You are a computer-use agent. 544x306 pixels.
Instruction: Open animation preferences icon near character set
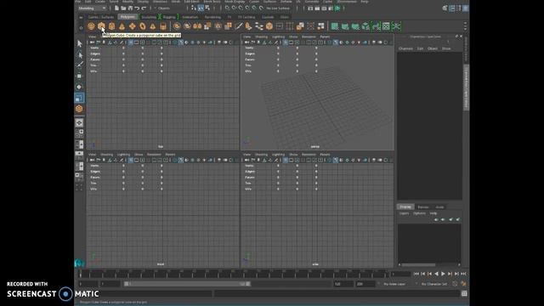click(x=463, y=284)
